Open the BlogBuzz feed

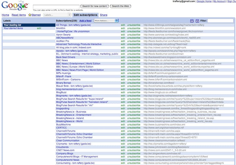point(61,92)
